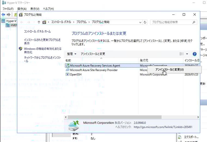Screen dimensions: 207x142
Task: Click the エクスポート action in Hyper-V Manager
Action: (x=191, y=137)
